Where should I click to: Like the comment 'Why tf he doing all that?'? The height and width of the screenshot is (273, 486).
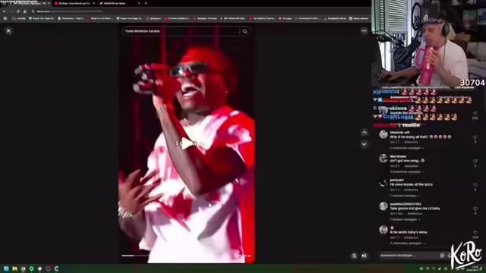pos(475,137)
